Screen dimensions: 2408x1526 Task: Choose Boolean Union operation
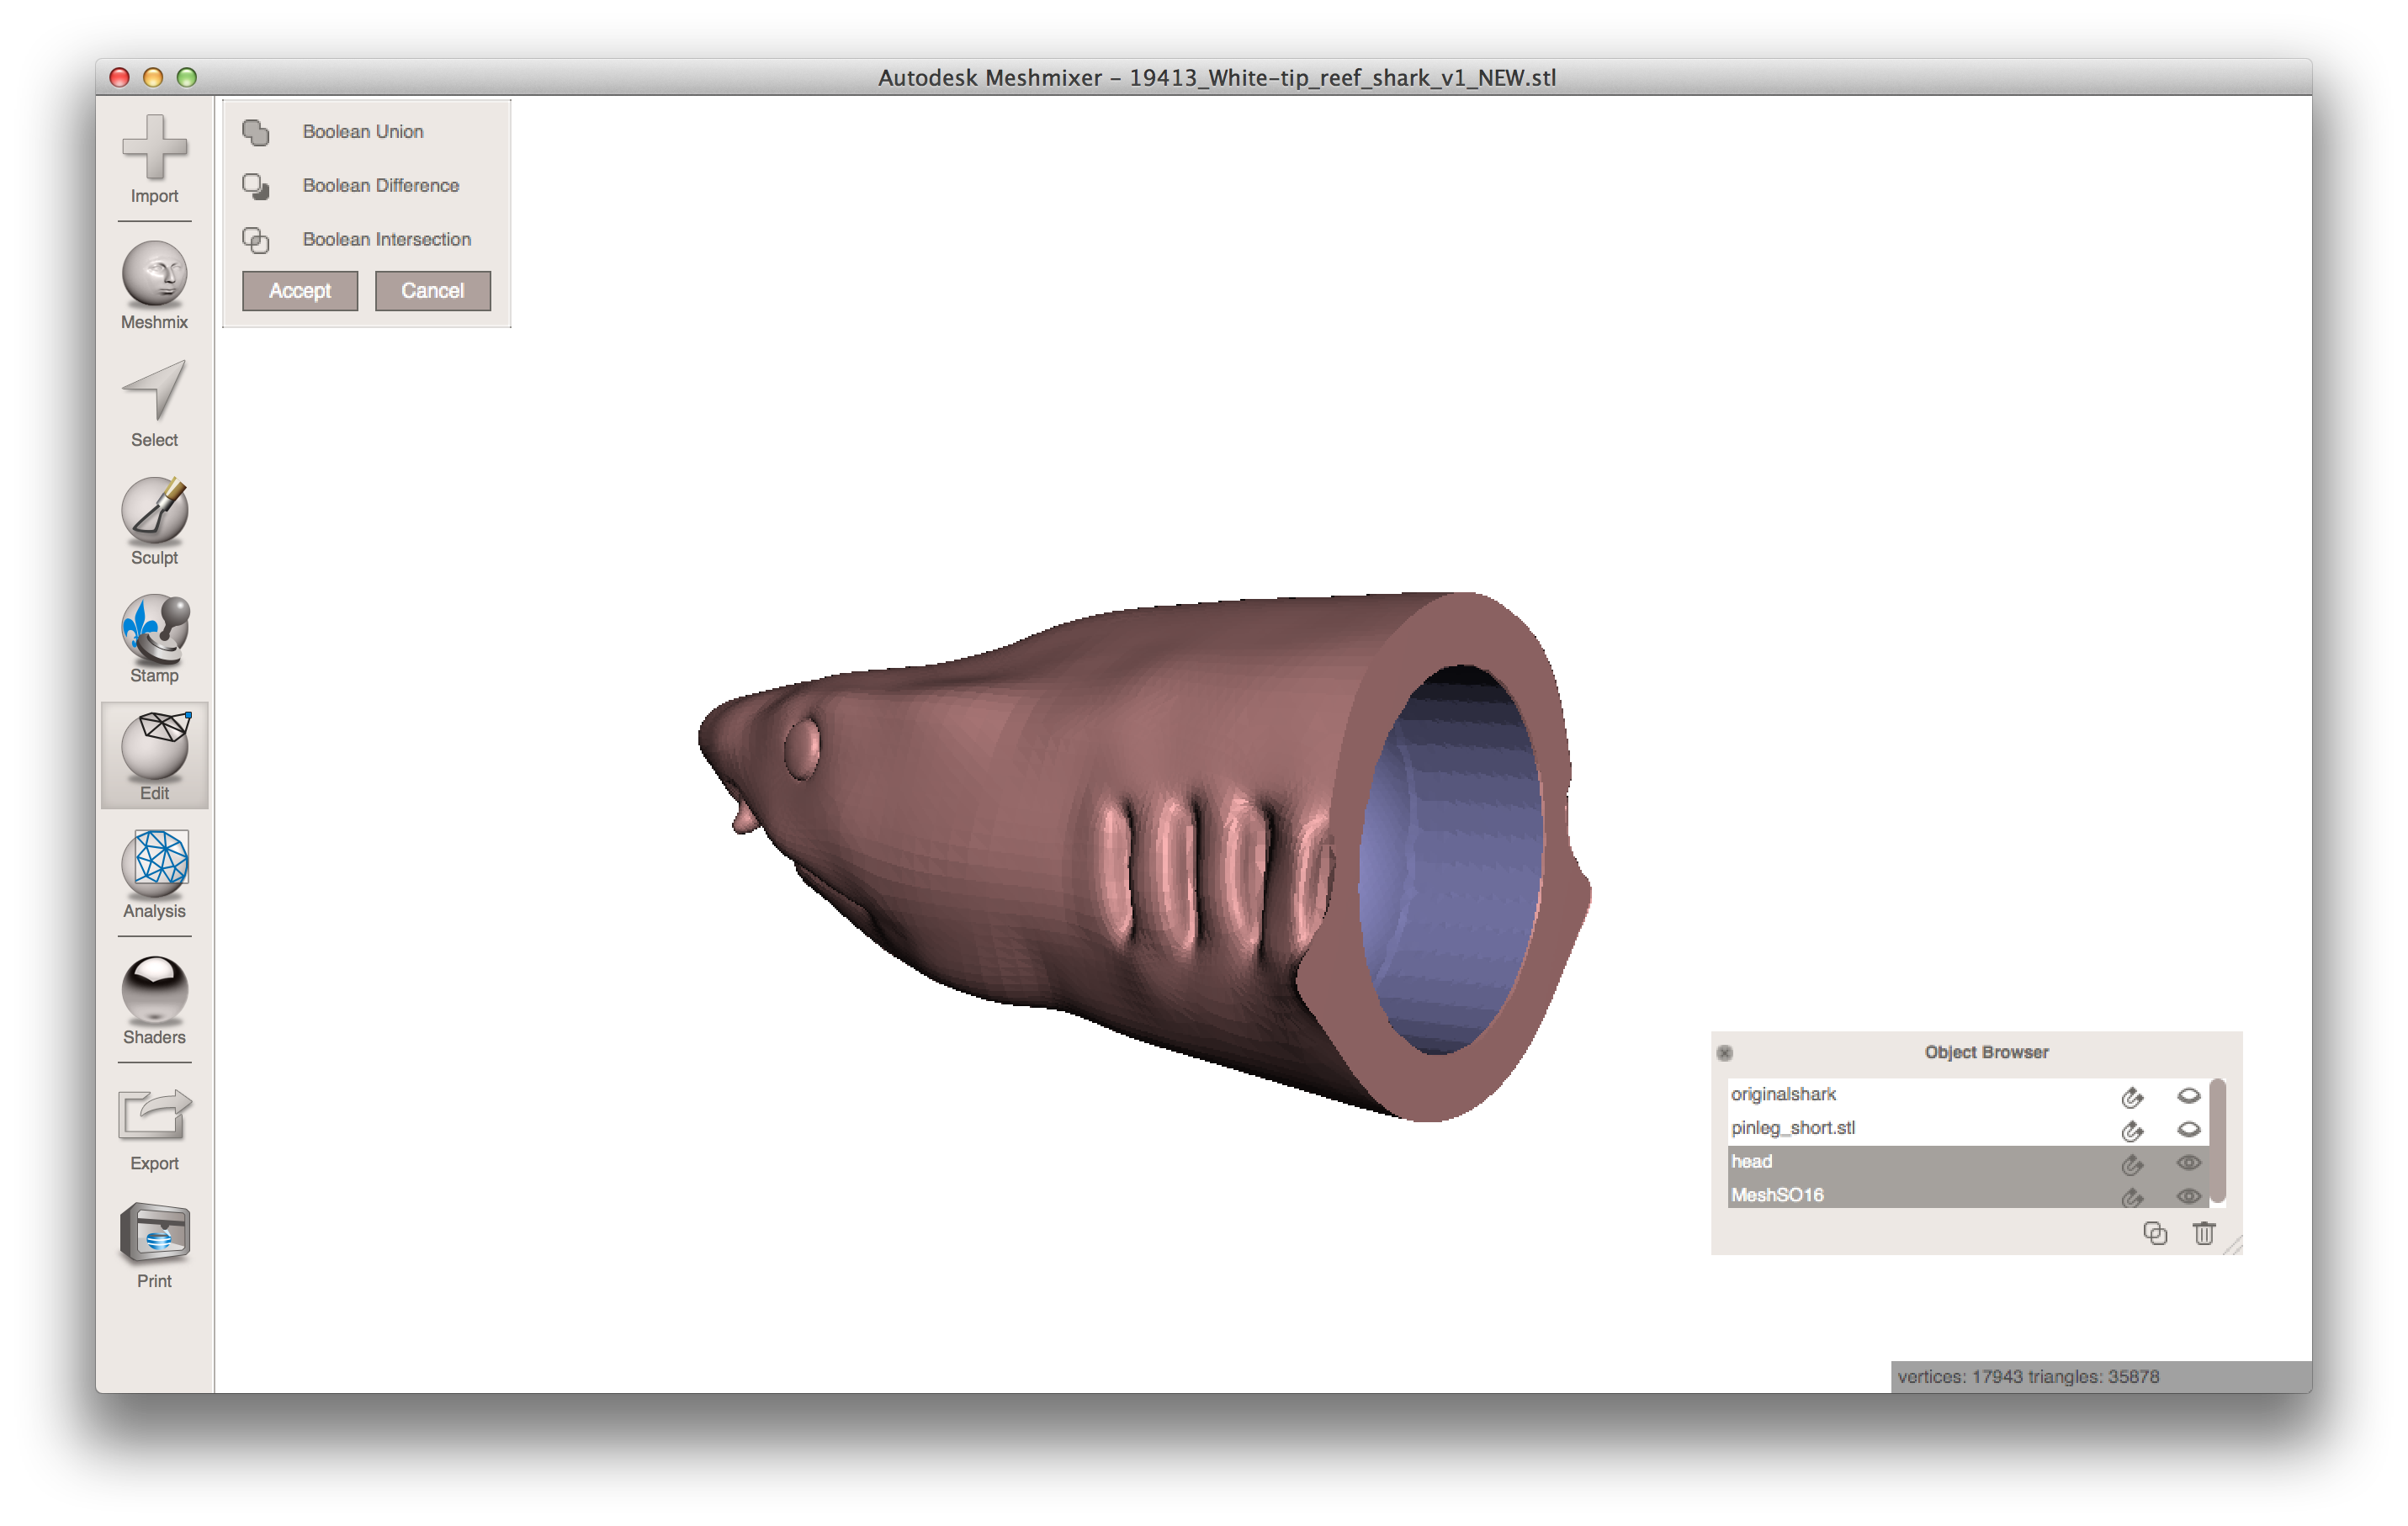click(x=363, y=132)
